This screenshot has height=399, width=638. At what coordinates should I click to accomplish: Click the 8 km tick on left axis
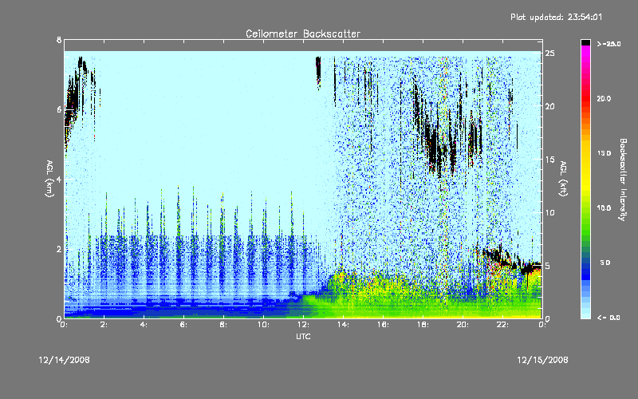pyautogui.click(x=59, y=40)
